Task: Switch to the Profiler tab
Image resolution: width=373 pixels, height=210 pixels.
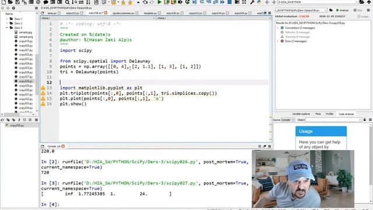Action: coord(329,114)
